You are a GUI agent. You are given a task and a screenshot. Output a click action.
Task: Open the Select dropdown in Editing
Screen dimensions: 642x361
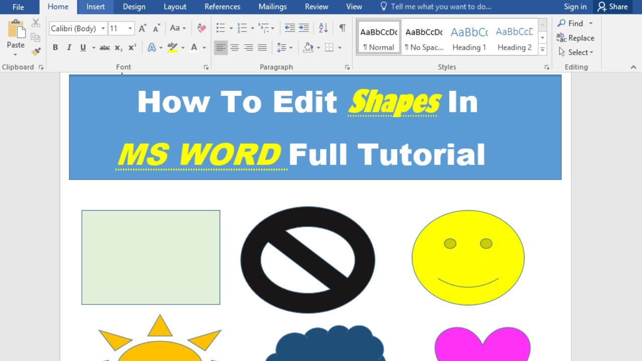tap(576, 52)
